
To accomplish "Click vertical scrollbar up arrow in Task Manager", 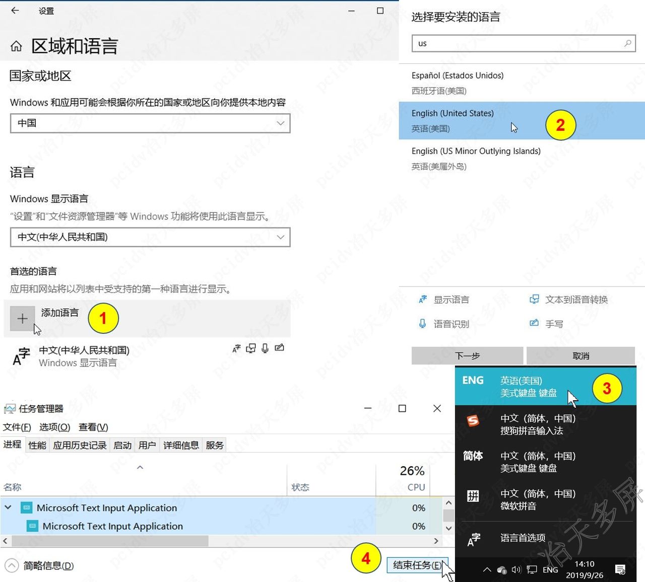I will pos(448,502).
